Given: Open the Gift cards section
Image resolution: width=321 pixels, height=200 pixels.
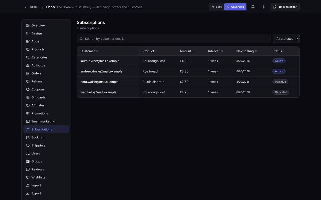Looking at the screenshot, I should (x=46, y=97).
